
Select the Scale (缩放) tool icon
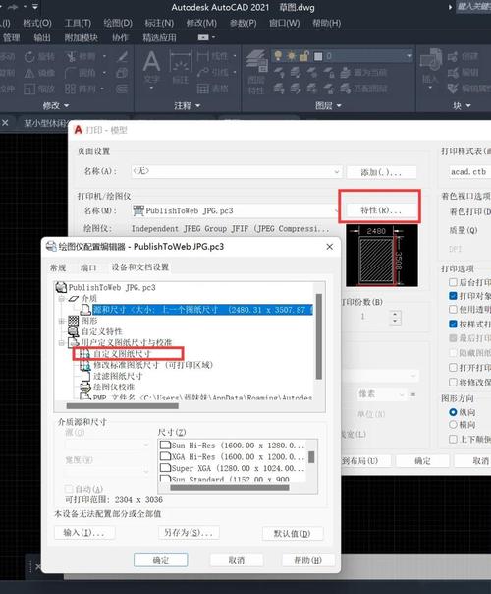tap(29, 89)
